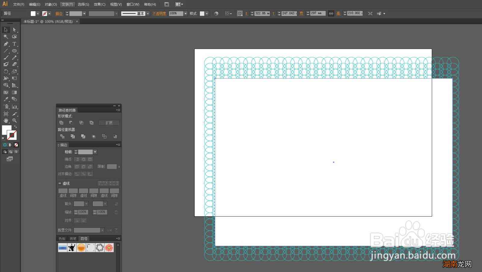Select the Zoom magnifier tool
Screen dimensions: 482x272
(14, 120)
